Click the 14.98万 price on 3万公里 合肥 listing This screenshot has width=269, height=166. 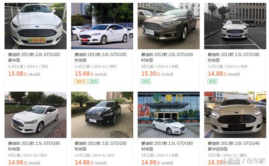[x=151, y=162]
